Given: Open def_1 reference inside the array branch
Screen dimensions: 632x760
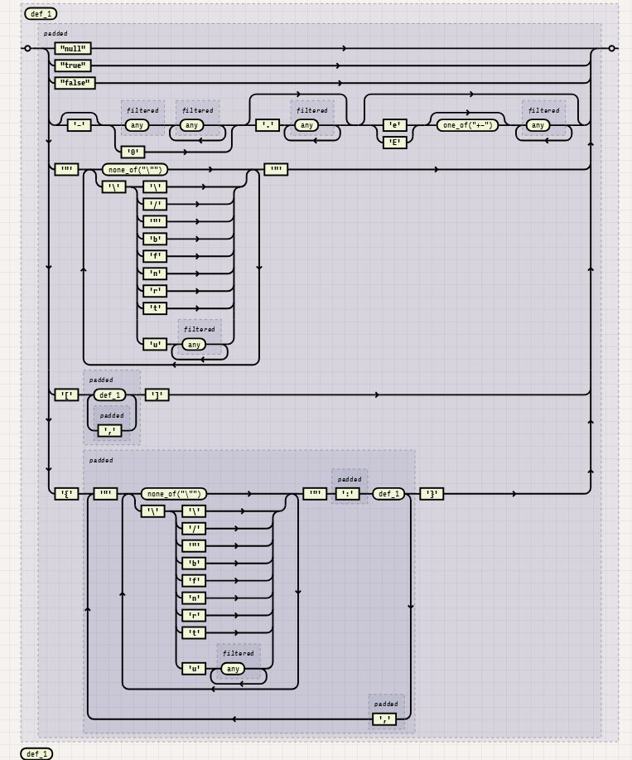Looking at the screenshot, I should [x=109, y=395].
